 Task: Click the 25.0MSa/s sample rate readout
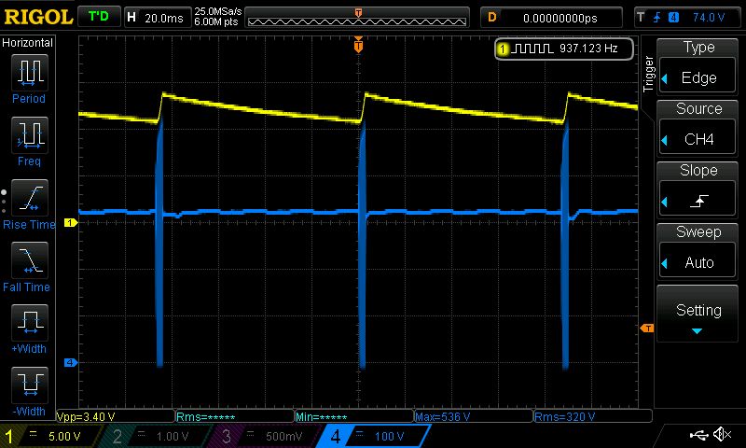(218, 11)
